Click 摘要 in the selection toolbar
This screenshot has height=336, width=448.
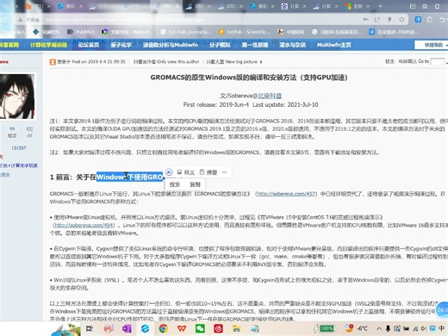[208, 172]
